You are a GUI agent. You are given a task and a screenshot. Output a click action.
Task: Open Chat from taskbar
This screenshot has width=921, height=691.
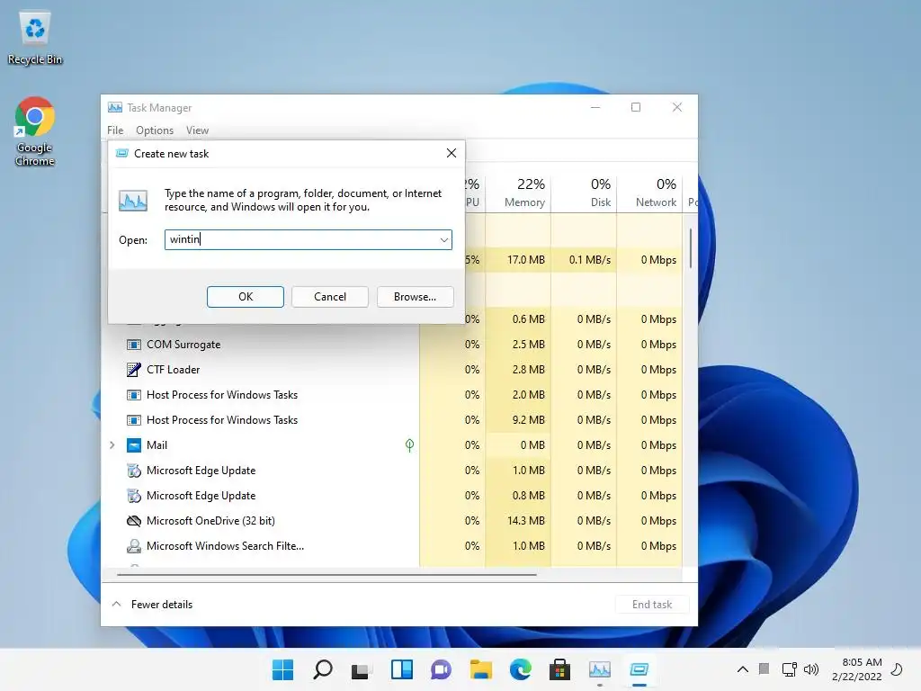click(441, 669)
